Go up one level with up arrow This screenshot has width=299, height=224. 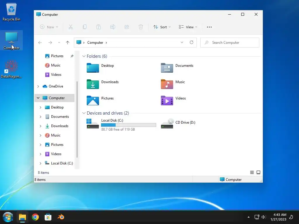pos(67,43)
